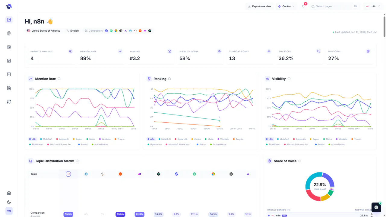The image size is (386, 217).
Task: Click the app logo at the sidebar top
Action: pos(9,6)
